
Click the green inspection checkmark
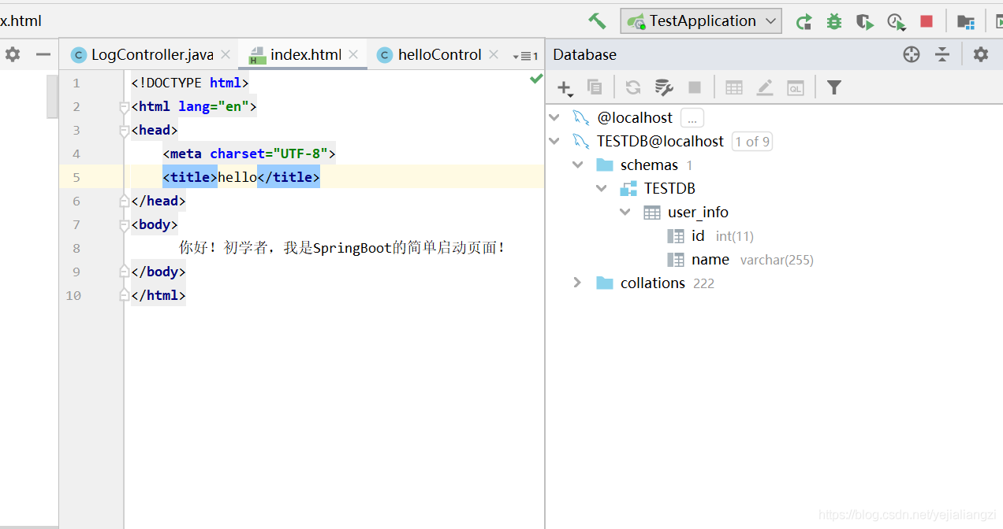pos(536,78)
